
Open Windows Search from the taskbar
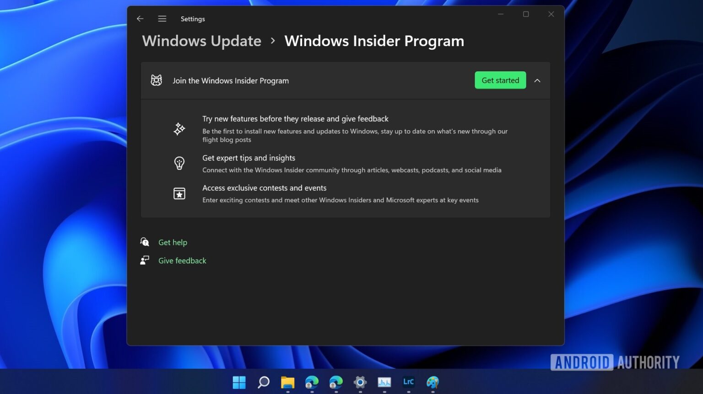point(263,383)
